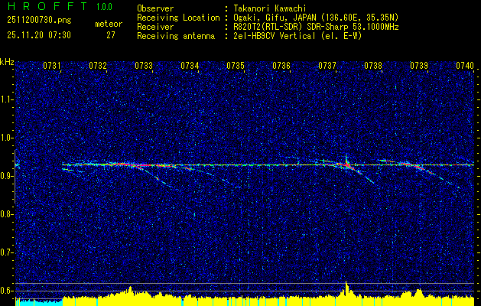Click the 0737 time marker
The image size is (481, 306).
click(327, 65)
